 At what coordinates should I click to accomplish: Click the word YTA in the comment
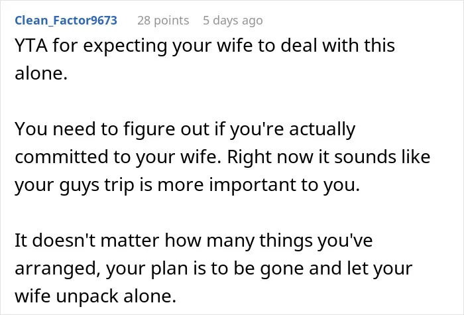31,46
